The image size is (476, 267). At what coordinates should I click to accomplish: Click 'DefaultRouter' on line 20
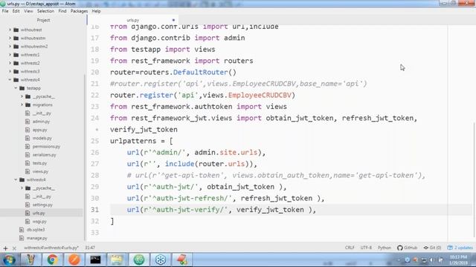point(200,72)
